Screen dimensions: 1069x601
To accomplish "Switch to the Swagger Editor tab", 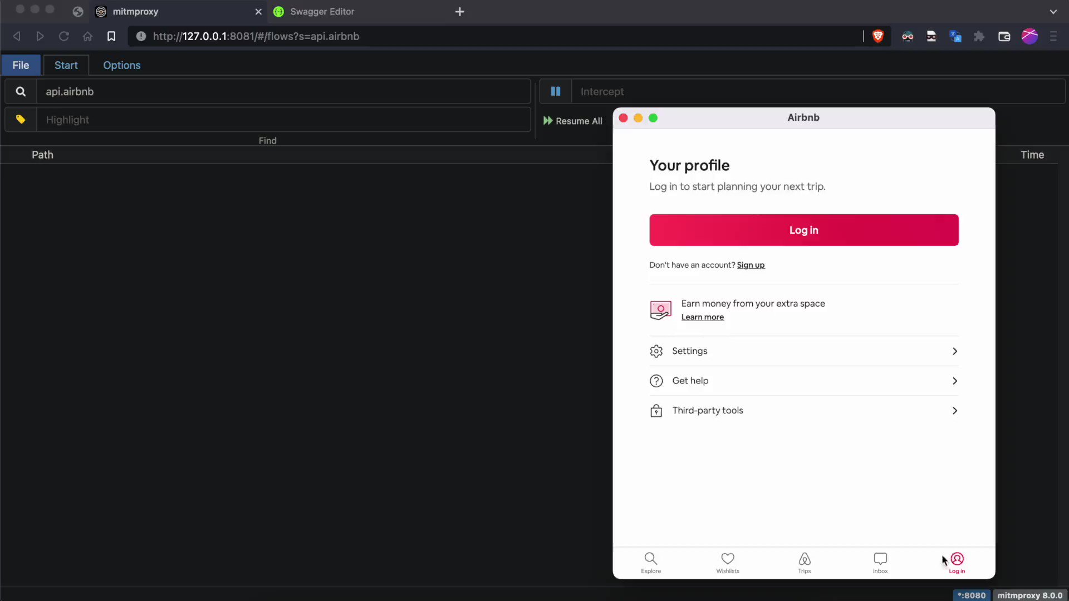I will [x=322, y=11].
